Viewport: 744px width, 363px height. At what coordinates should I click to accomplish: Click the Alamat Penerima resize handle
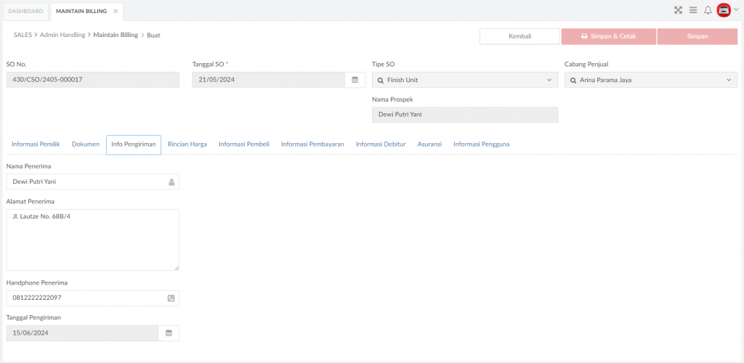click(x=177, y=268)
